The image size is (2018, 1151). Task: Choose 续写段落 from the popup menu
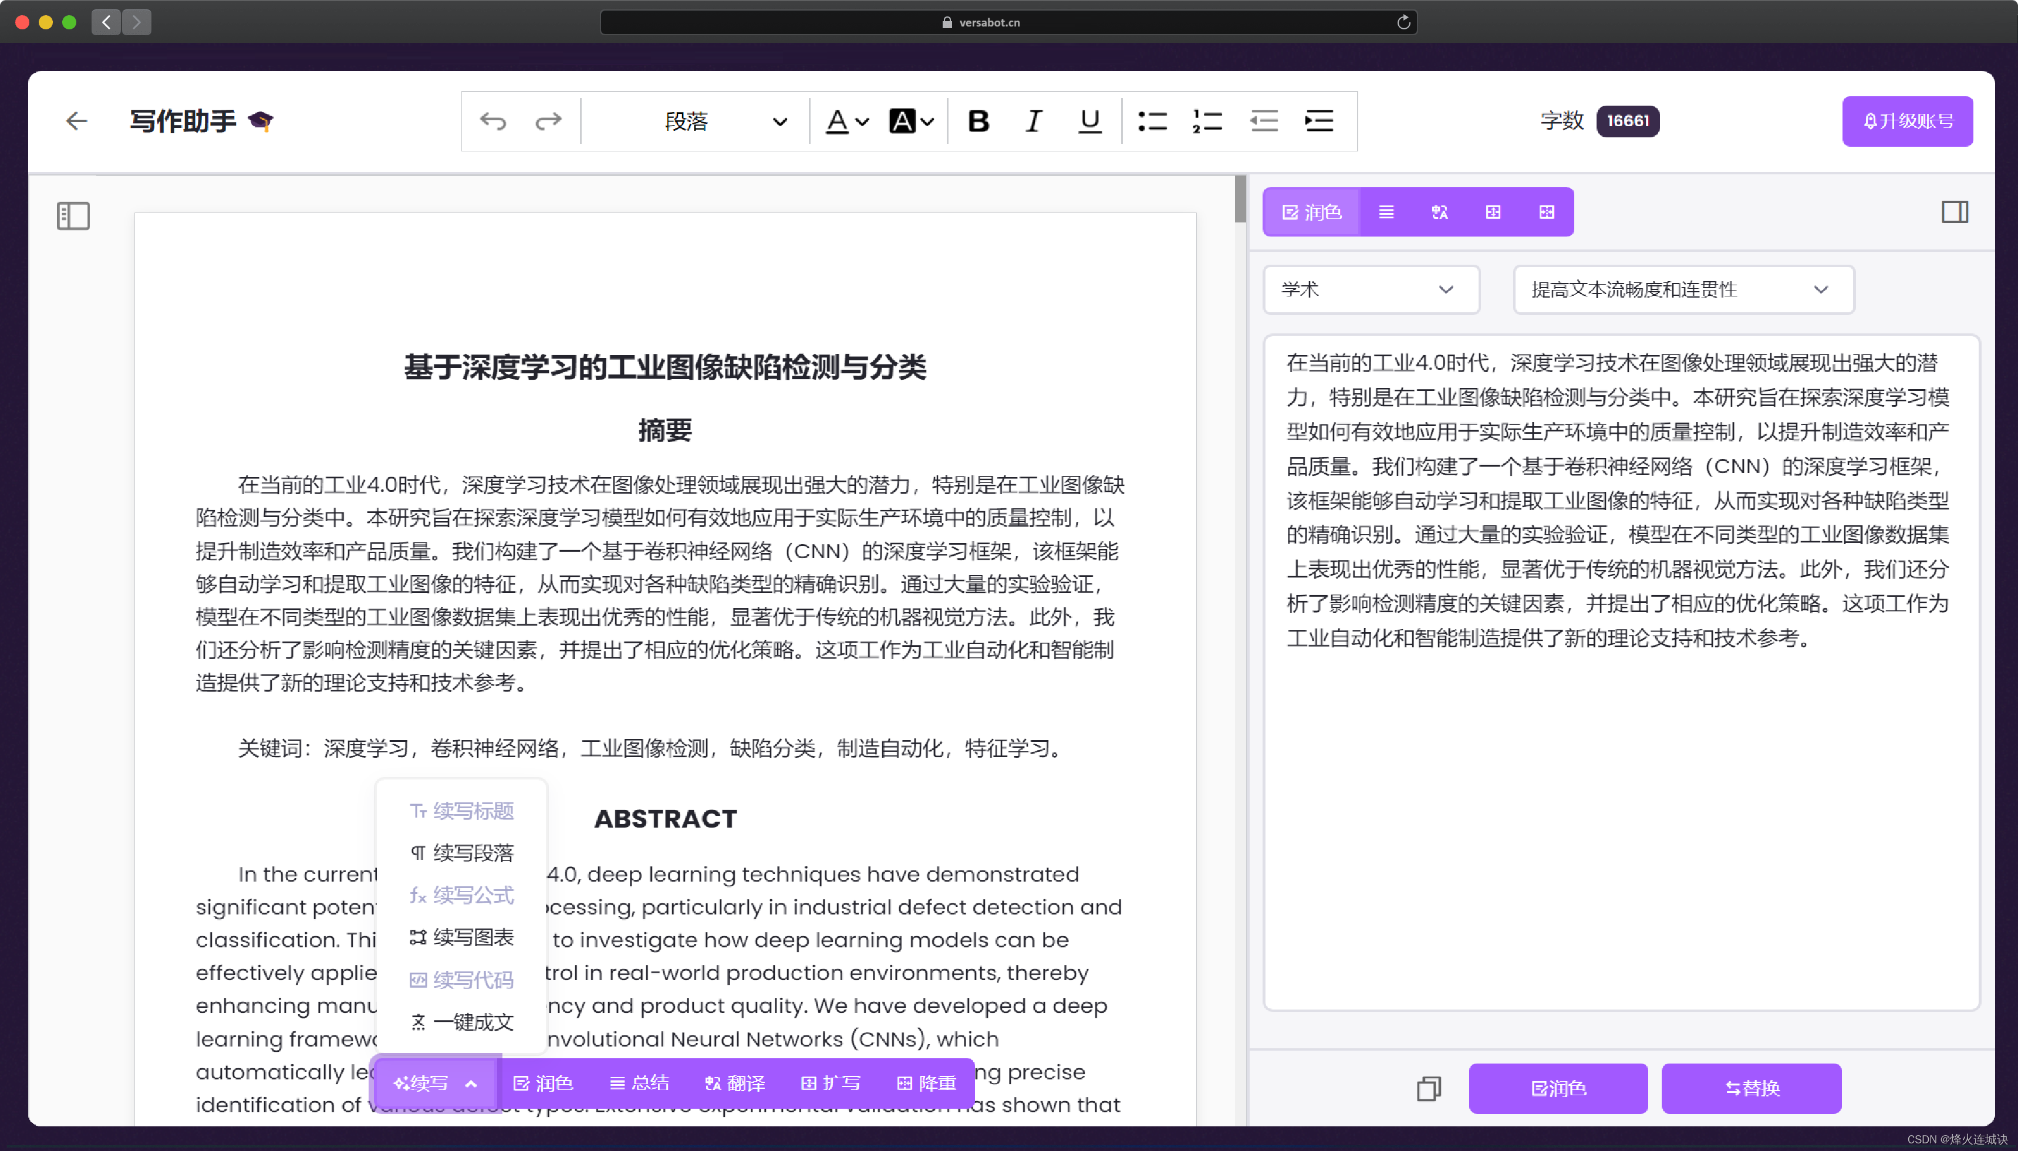coord(463,853)
